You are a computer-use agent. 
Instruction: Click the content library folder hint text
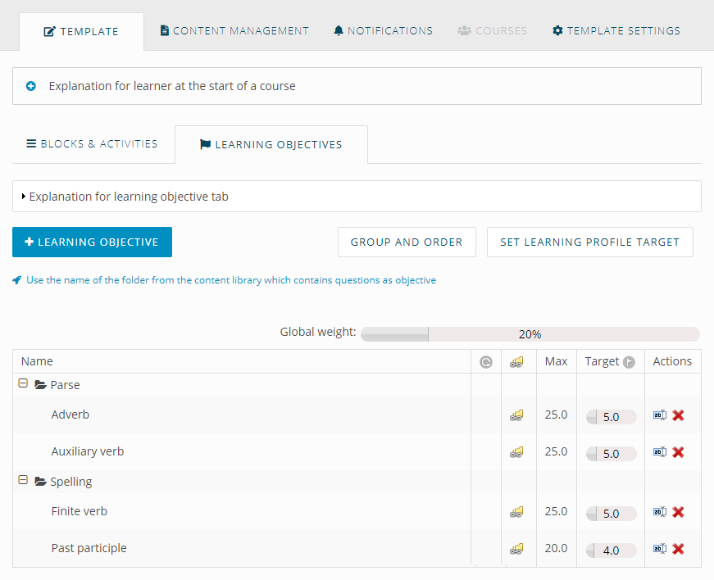pos(231,280)
